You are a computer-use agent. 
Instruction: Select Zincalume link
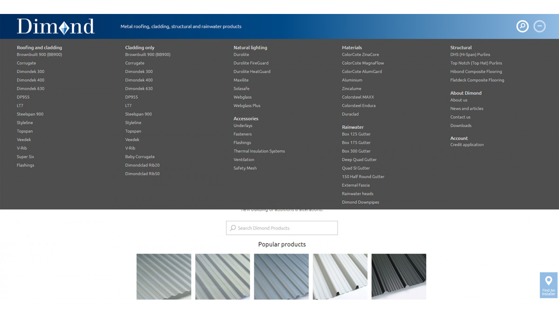coord(352,88)
